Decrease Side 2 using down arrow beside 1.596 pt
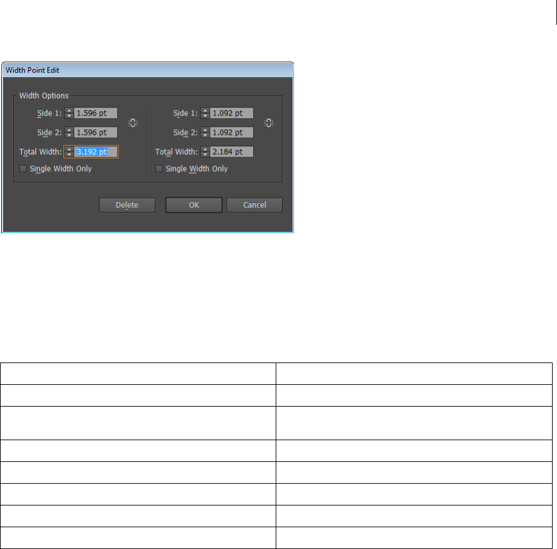557x549 pixels. click(x=69, y=135)
